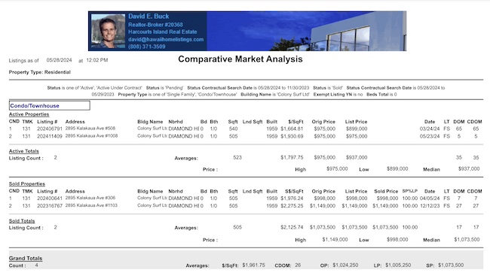Screen dimensions: 490x279
Task: Click the Active Properties heading
Action: [29, 114]
